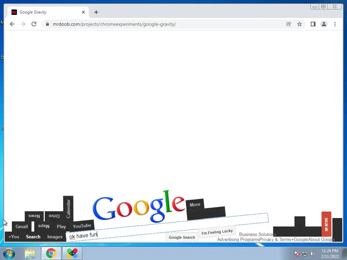This screenshot has width=347, height=260.
Task: Click the Chrome taskbar icon
Action: (51, 253)
